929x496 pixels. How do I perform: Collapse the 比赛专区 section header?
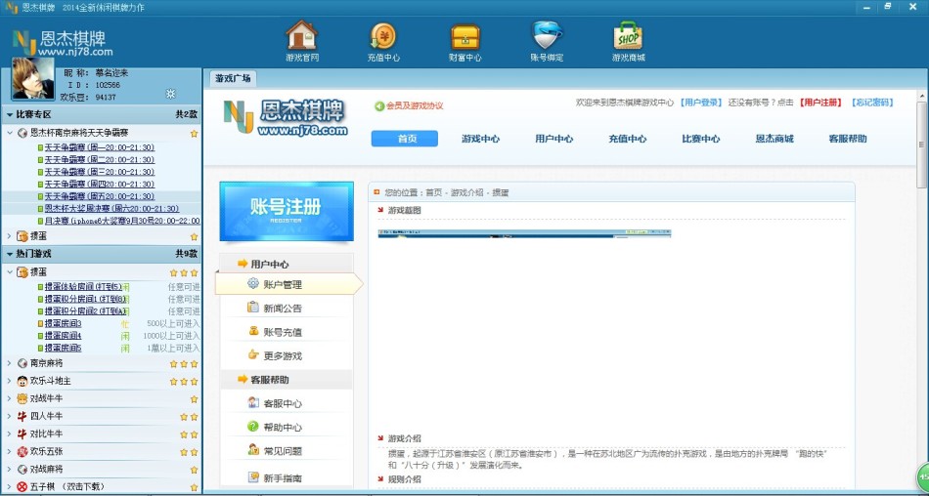pos(9,115)
